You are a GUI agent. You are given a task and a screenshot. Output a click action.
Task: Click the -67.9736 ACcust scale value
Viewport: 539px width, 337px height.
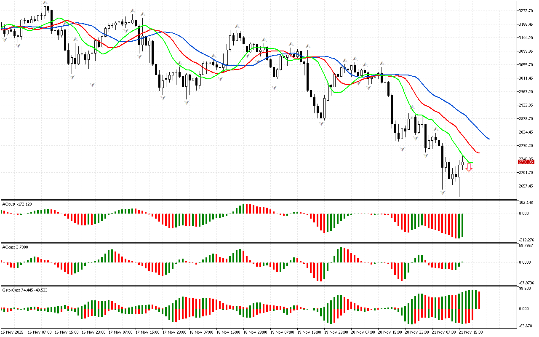(527, 283)
